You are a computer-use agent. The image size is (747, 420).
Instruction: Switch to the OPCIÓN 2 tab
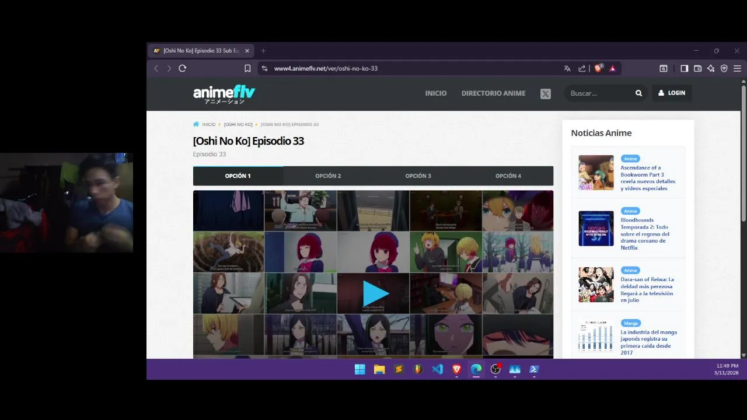pyautogui.click(x=328, y=176)
